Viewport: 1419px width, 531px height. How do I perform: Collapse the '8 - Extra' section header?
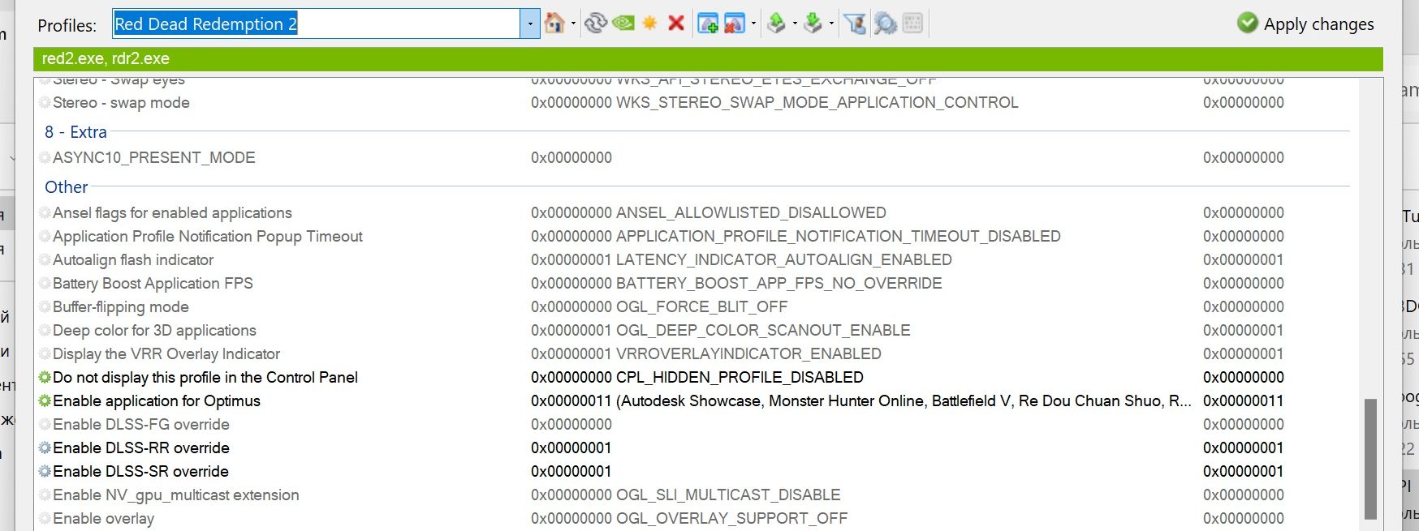point(75,131)
